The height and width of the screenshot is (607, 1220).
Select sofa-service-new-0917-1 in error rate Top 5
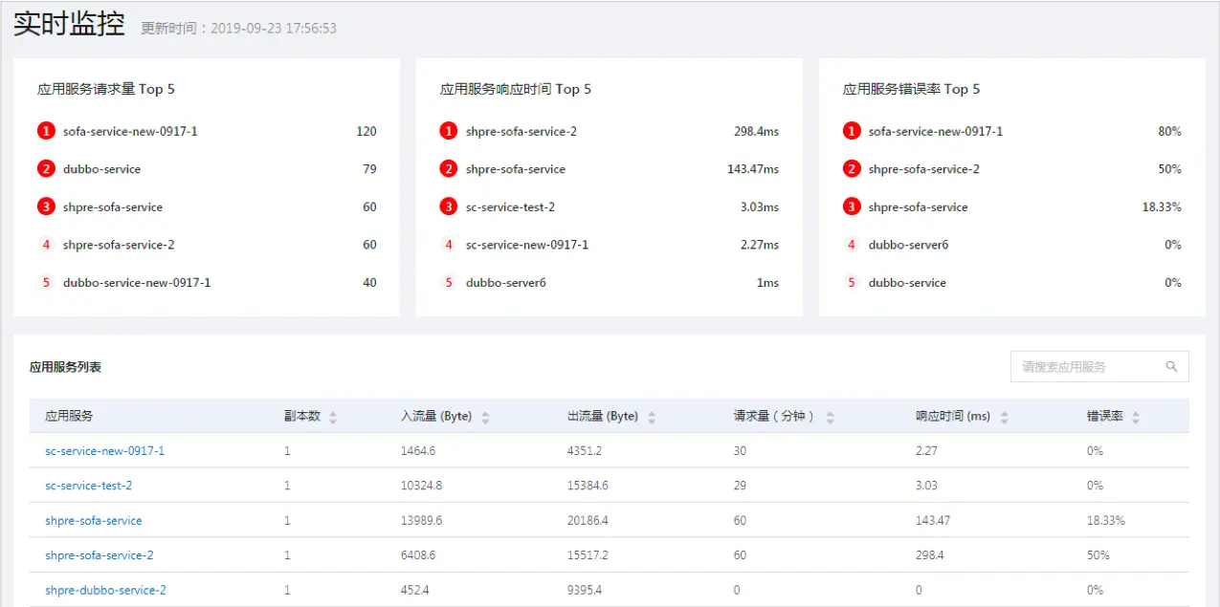(x=936, y=131)
